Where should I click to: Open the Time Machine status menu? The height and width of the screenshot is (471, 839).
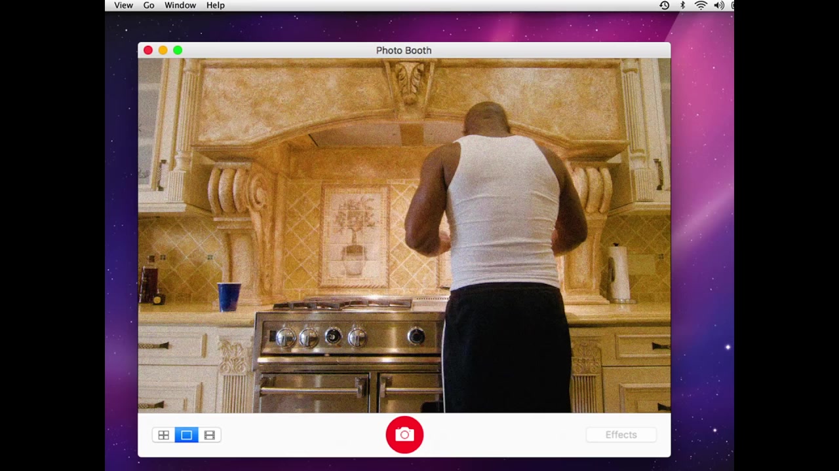665,5
